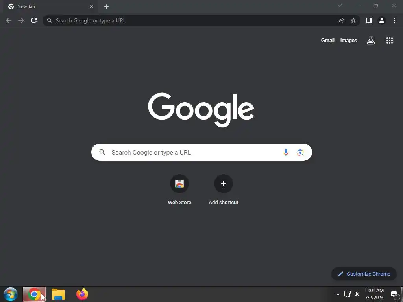Open the Web Store shortcut
Screen dimensions: 403x302
coord(179,190)
